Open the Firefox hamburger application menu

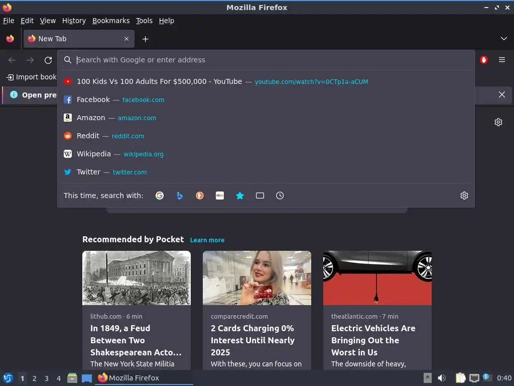pos(502,60)
